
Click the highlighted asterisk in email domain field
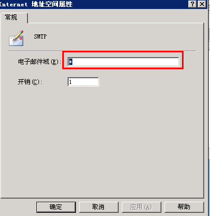point(71,62)
